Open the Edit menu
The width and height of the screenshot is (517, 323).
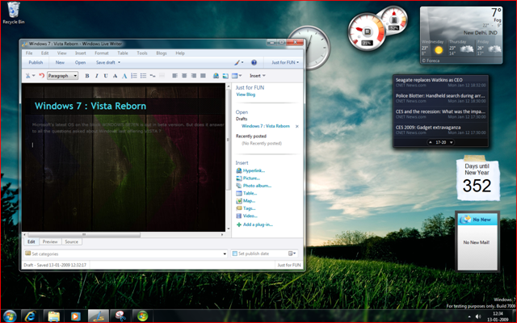(45, 53)
